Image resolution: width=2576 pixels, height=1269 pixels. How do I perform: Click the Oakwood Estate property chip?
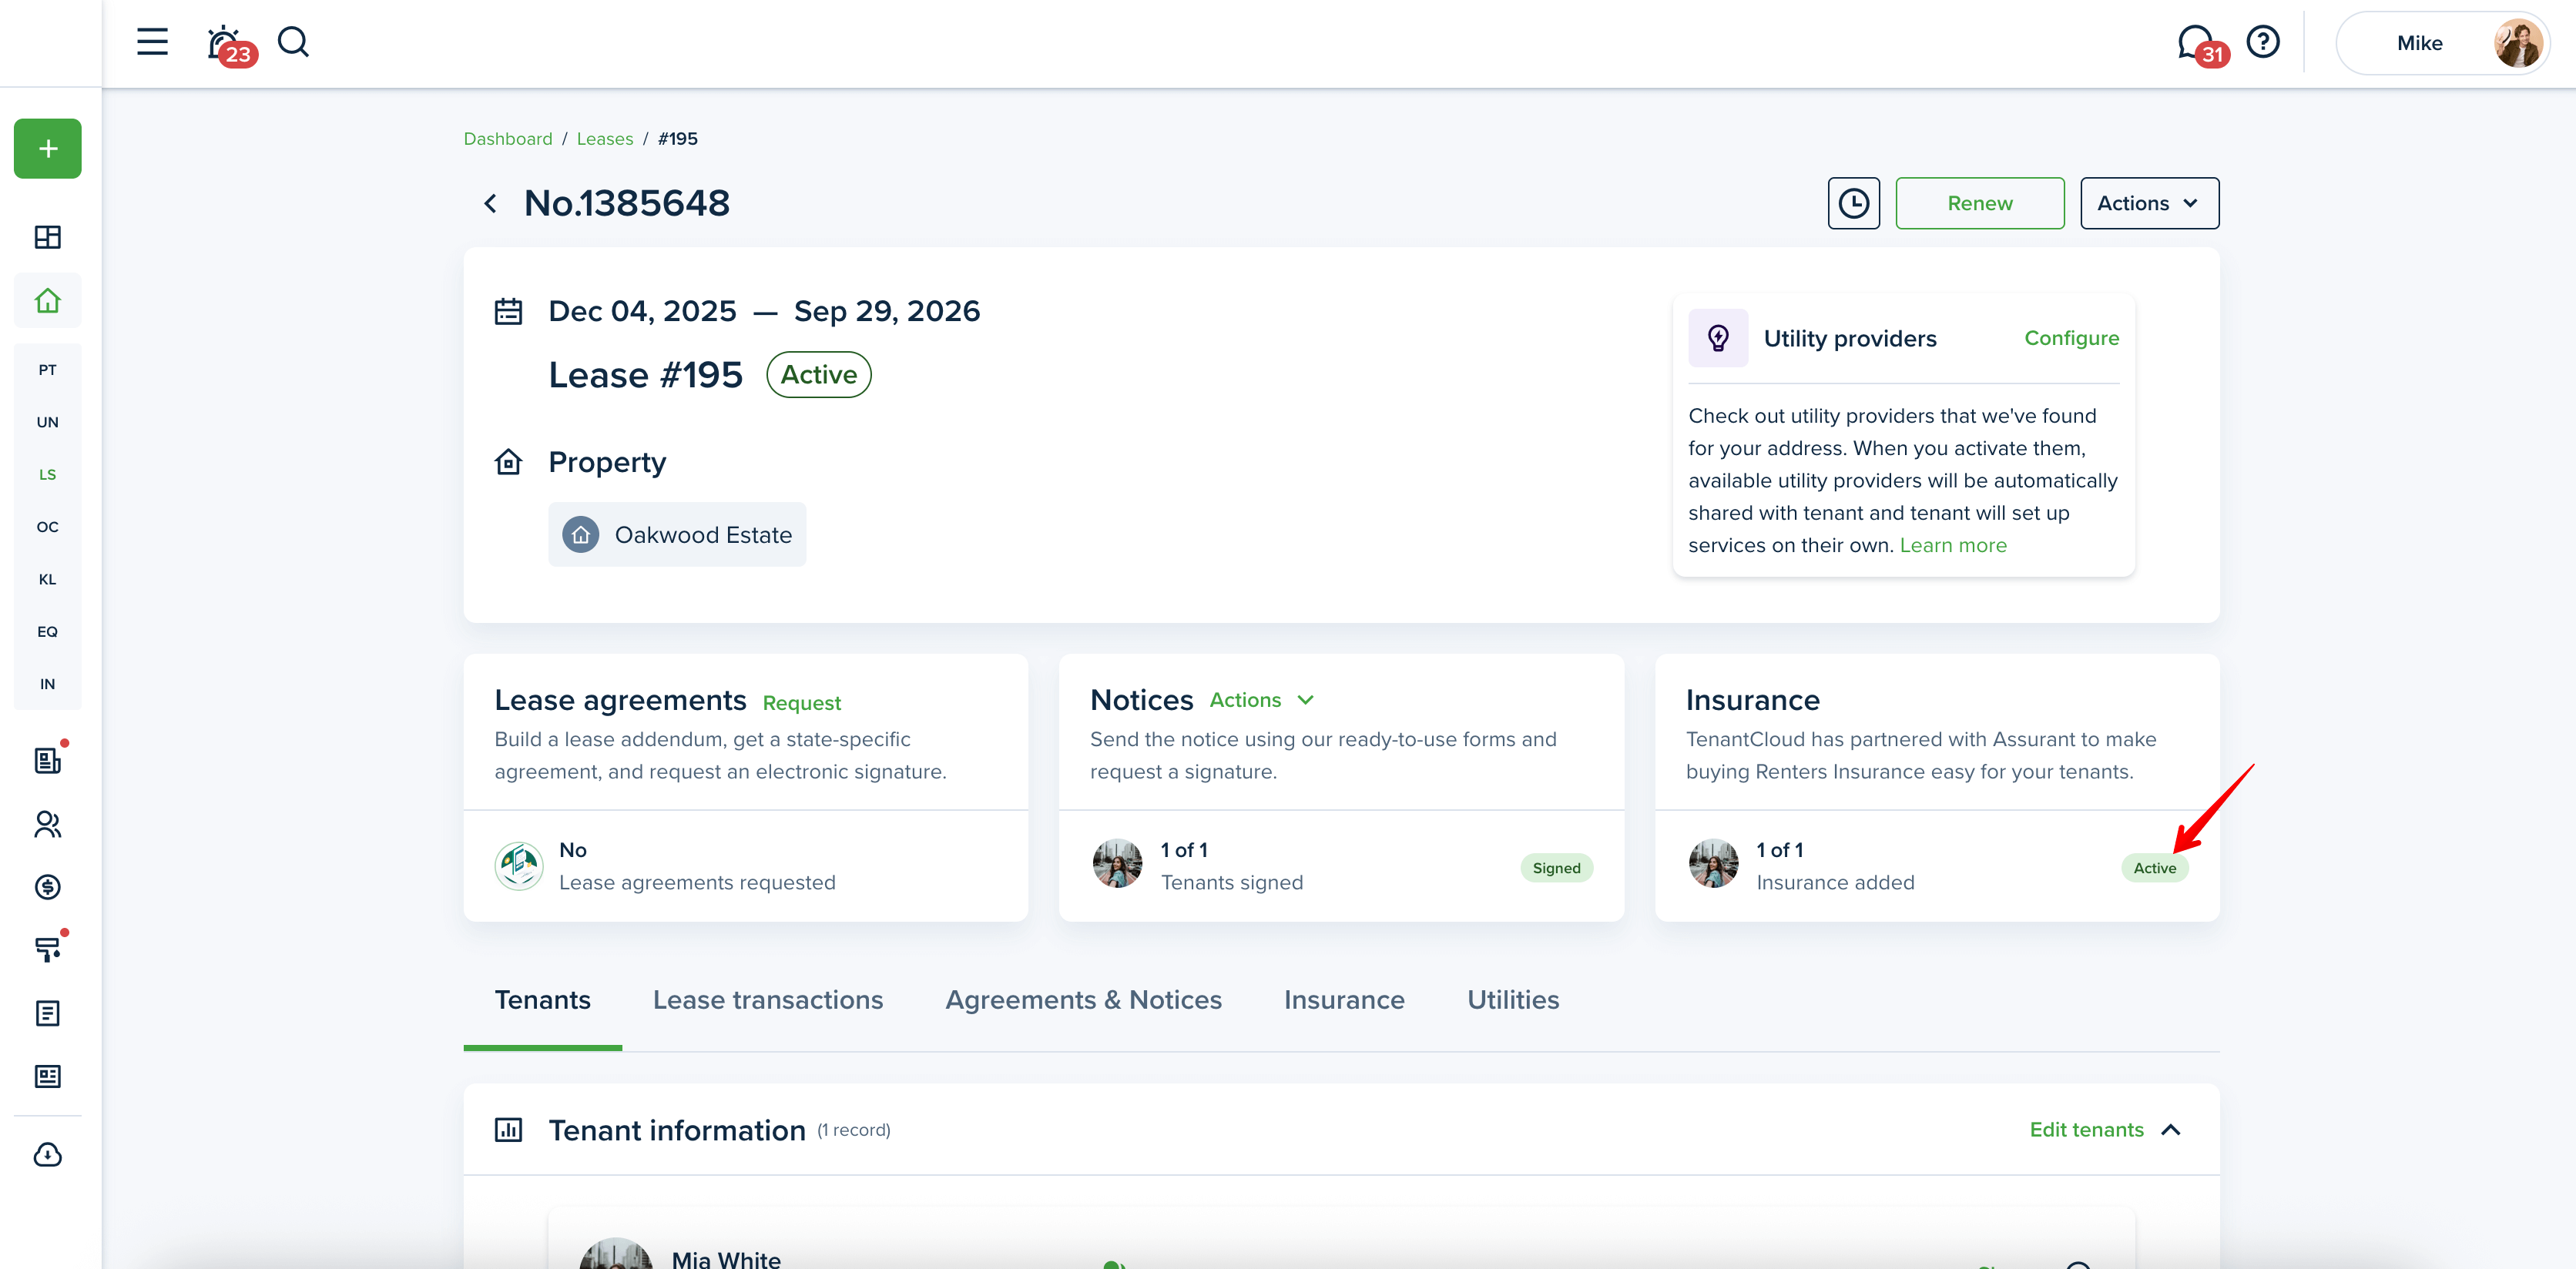[x=677, y=536]
